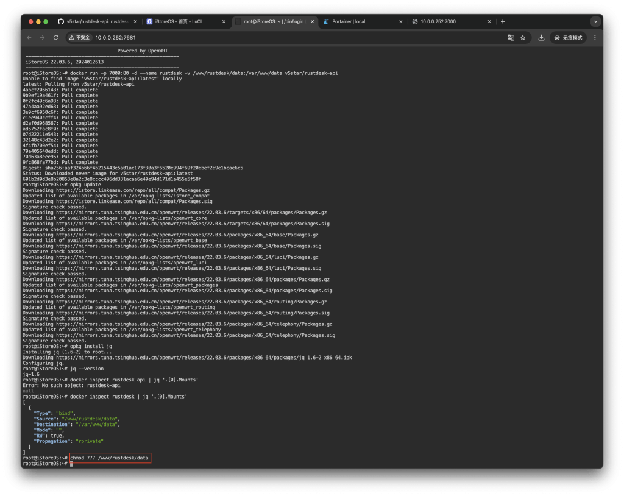This screenshot has height=496, width=624.
Task: Reload the current terminal page
Action: click(56, 38)
